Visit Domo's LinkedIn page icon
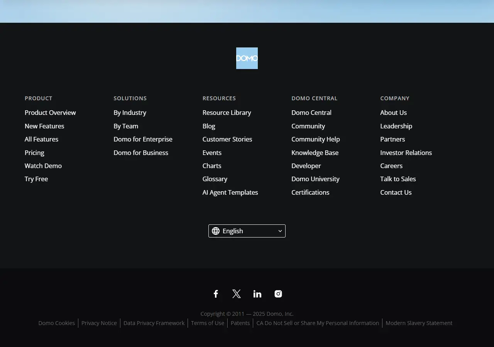494x347 pixels. click(257, 294)
